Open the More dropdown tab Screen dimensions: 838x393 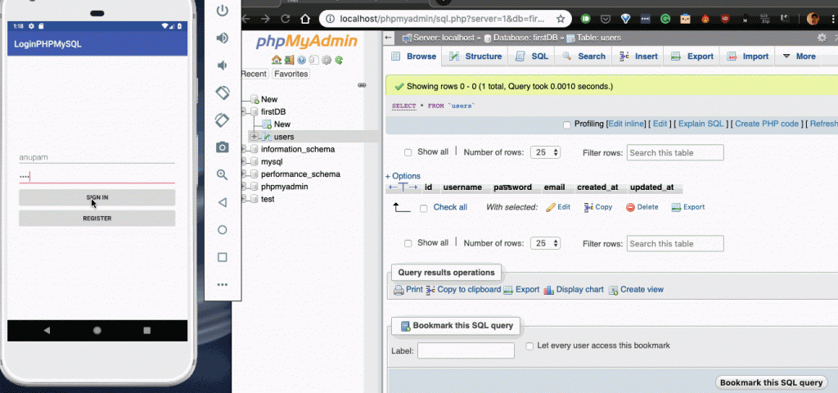pos(799,56)
